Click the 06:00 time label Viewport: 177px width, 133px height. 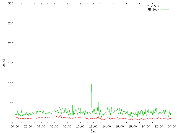coord(54,126)
